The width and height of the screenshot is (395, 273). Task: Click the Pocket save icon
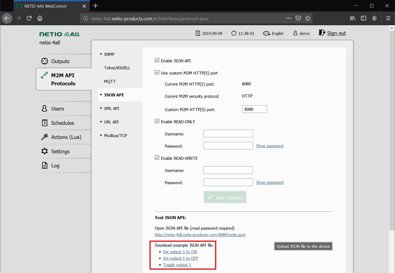[298, 18]
